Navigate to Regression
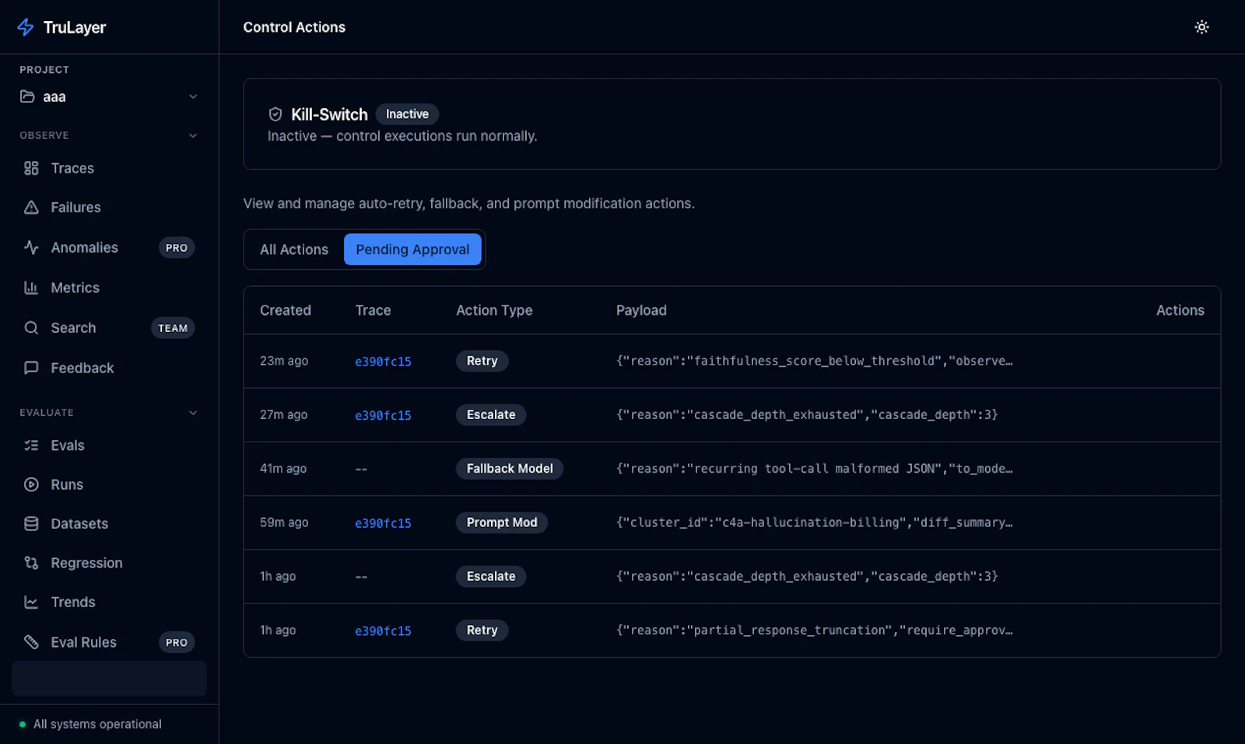Viewport: 1245px width, 744px height. click(x=109, y=563)
